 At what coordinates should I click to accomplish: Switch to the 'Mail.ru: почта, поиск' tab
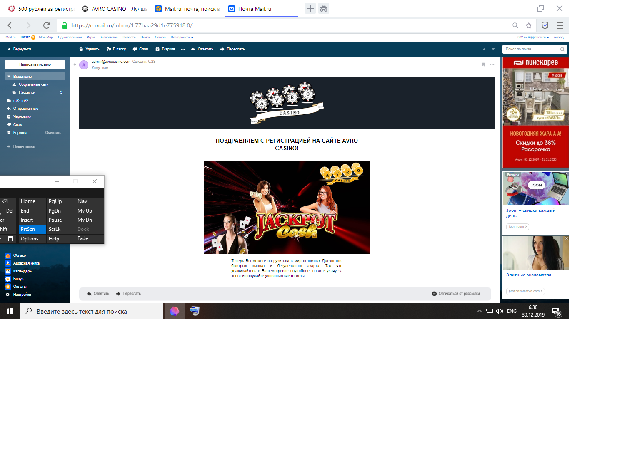[188, 9]
